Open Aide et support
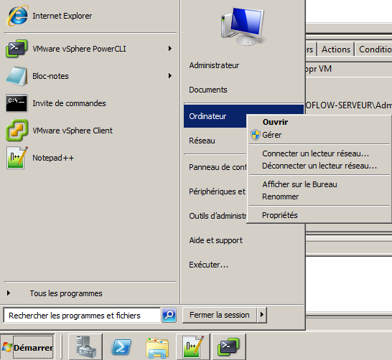392x360 pixels. [244, 240]
